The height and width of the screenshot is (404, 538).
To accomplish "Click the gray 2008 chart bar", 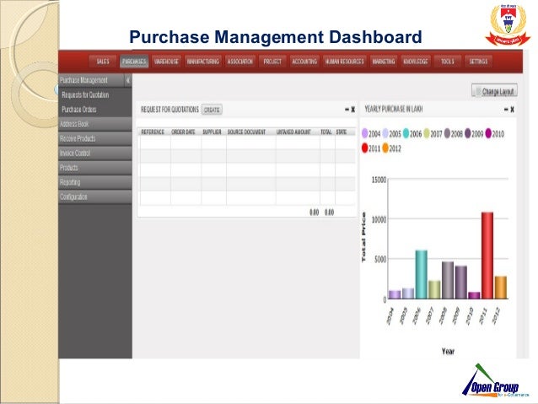I will tap(448, 280).
